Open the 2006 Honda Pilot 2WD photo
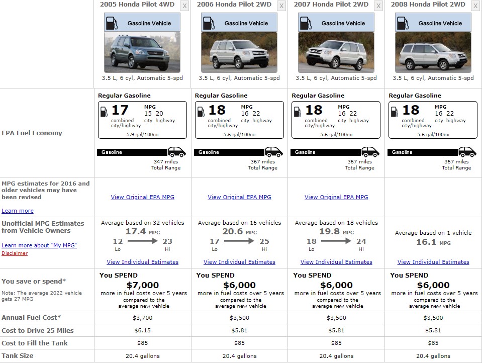The image size is (483, 363). click(x=239, y=52)
